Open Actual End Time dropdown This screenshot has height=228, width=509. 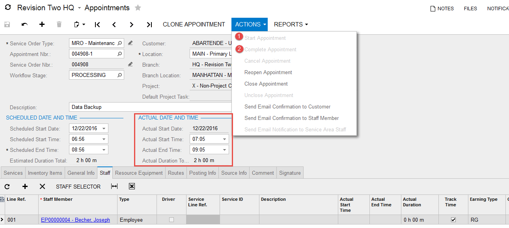pos(224,150)
